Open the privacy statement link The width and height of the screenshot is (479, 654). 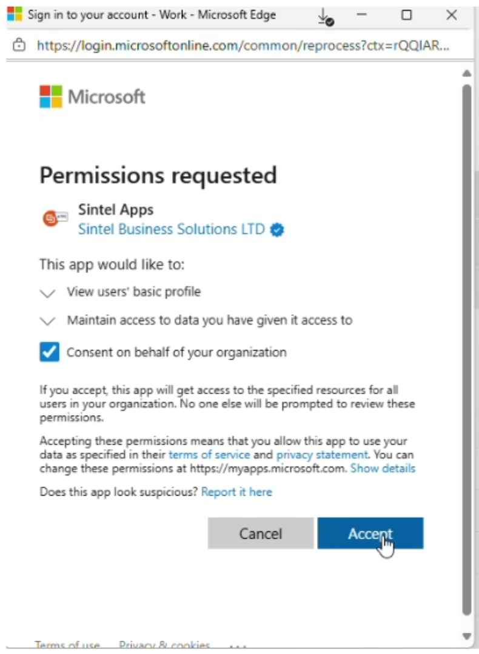point(322,454)
